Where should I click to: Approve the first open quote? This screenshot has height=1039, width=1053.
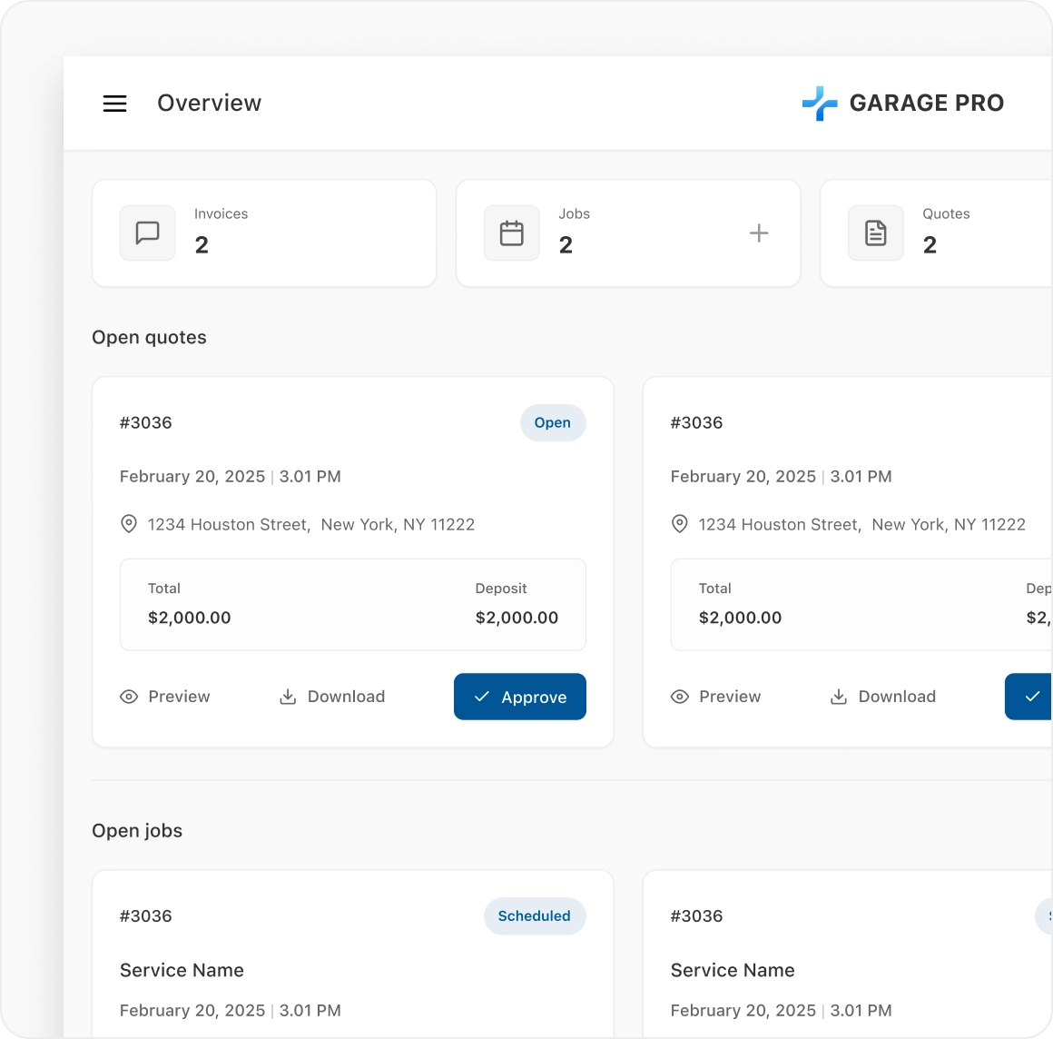(x=519, y=697)
